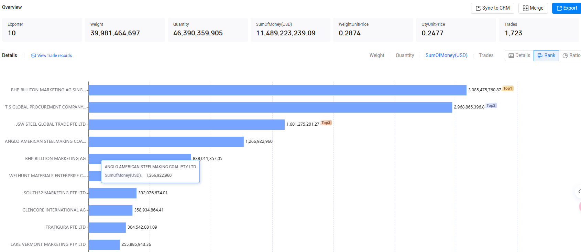Switch metric to Trades

point(486,55)
